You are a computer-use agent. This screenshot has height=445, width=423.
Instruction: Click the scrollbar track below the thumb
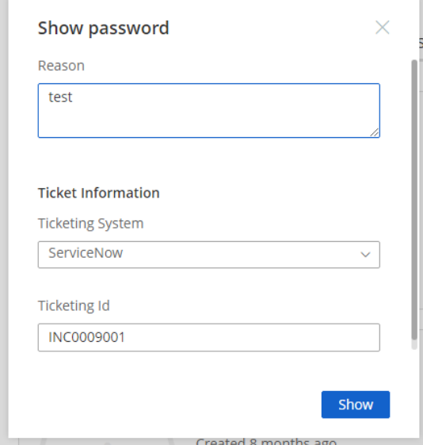tap(414, 344)
